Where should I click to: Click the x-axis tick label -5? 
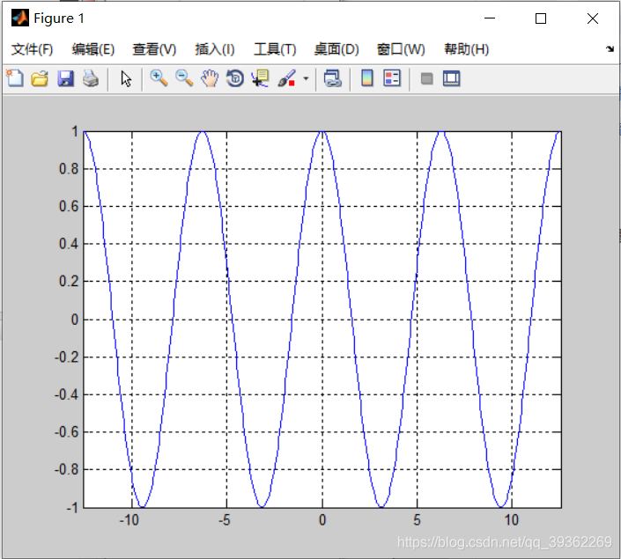224,519
